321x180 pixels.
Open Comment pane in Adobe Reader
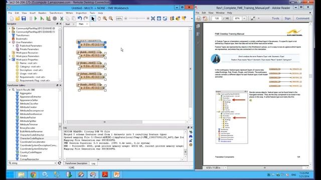point(302,18)
